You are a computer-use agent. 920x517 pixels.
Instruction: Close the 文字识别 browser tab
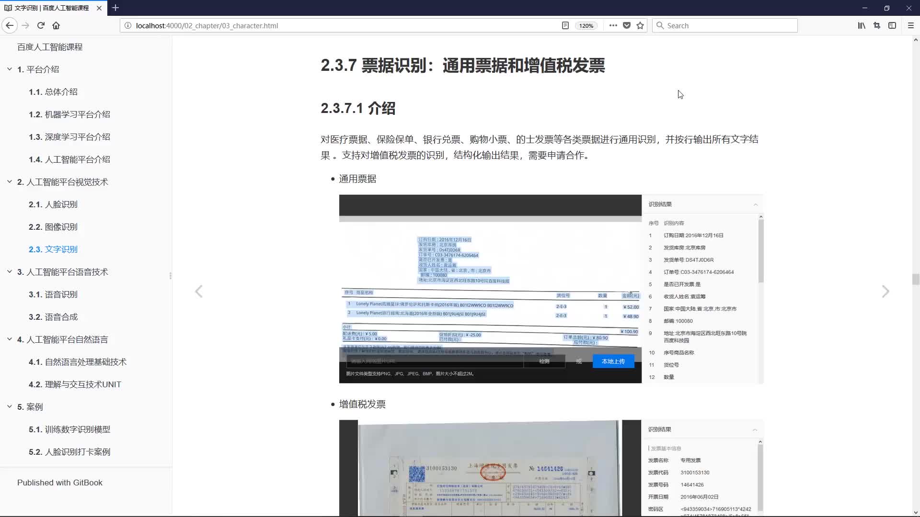click(99, 8)
